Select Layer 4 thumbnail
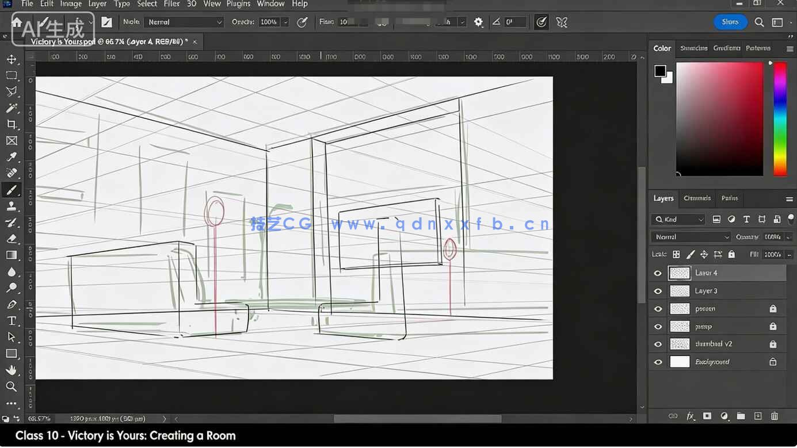 pos(680,273)
